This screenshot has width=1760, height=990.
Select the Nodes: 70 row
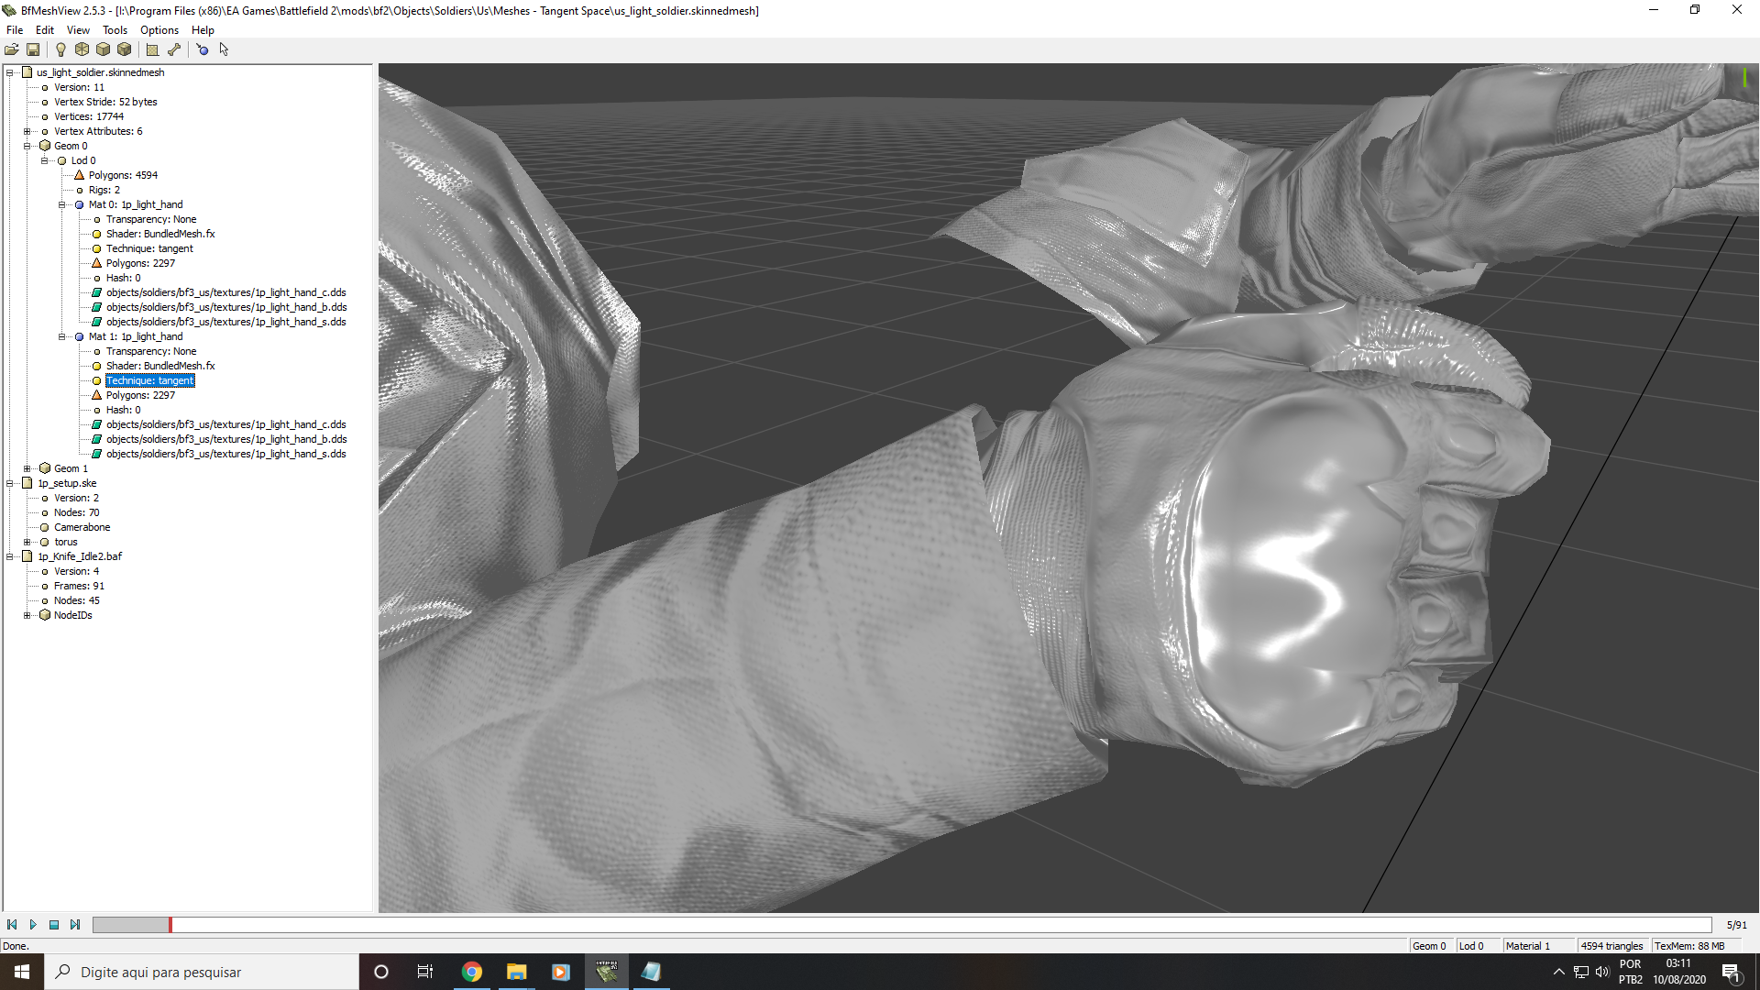pos(76,512)
